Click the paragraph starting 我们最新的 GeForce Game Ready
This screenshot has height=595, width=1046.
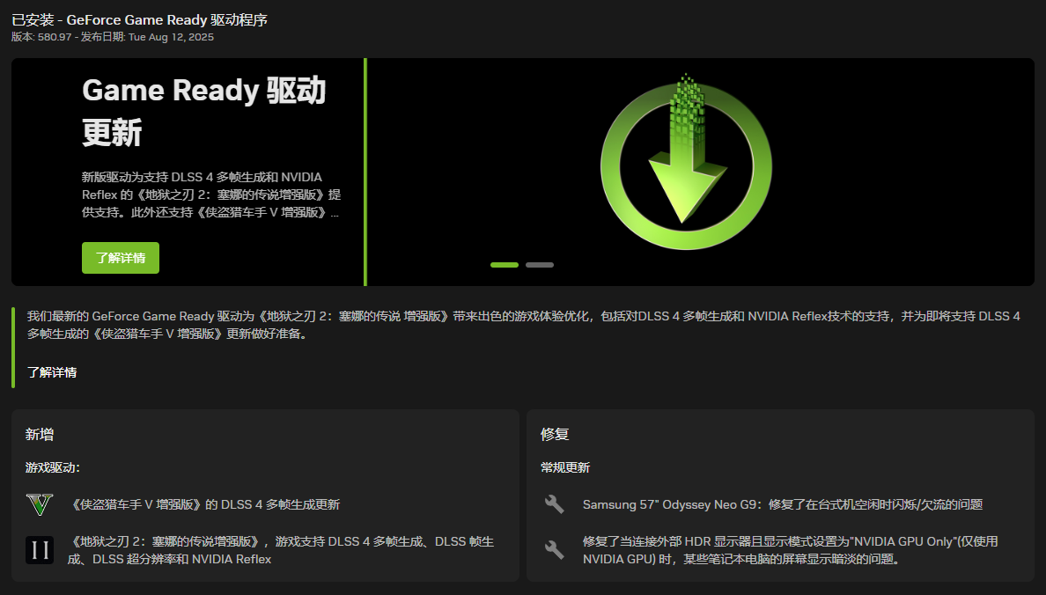pos(524,325)
